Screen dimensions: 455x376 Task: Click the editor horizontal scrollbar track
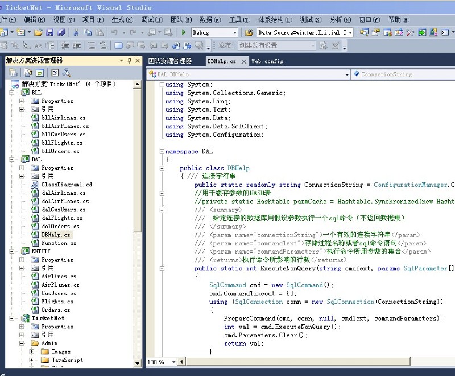[432, 361]
